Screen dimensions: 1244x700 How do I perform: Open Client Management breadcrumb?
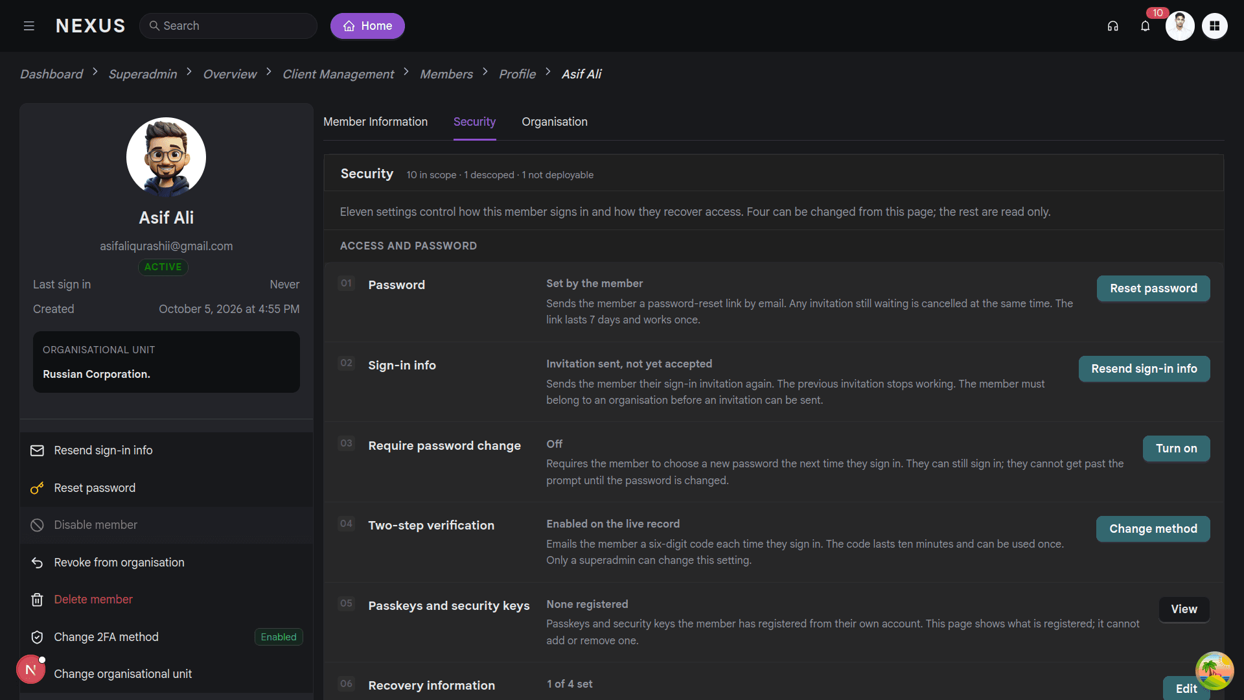click(x=338, y=74)
